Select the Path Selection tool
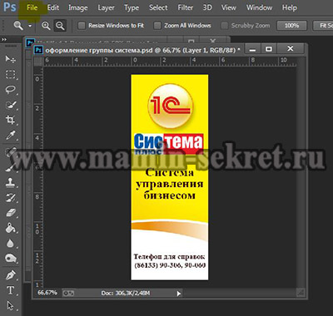Viewport: 333px width, 316px height. 11,305
